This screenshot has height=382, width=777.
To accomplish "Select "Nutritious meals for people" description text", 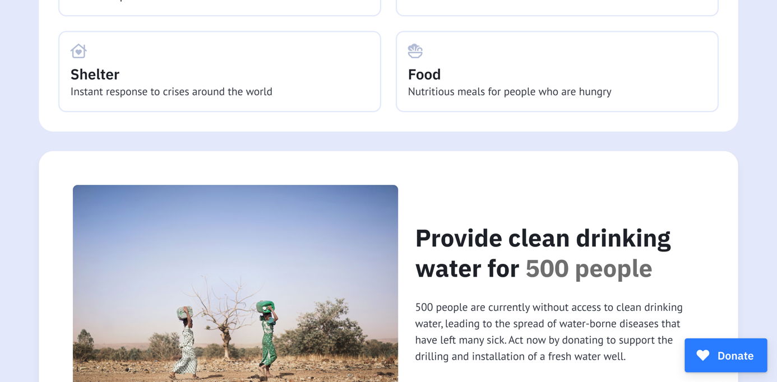I will (509, 92).
